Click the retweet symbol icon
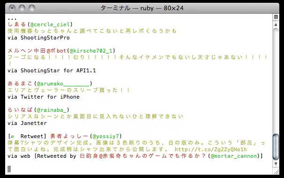The width and height of the screenshot is (284, 178). pos(12,137)
